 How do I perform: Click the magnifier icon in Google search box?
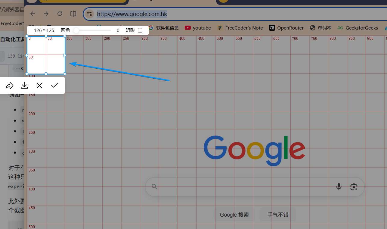coord(154,187)
